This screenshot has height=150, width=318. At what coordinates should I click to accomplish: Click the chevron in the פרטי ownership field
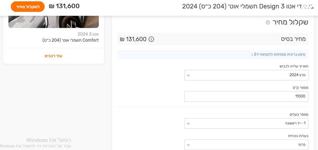[188, 145]
